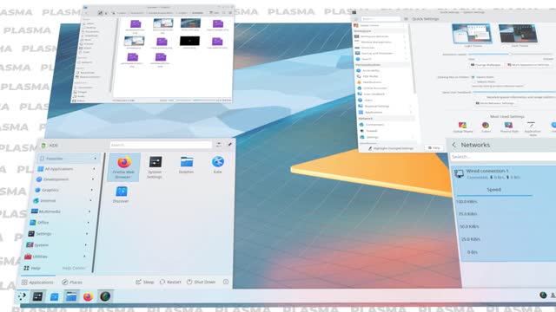Go back using the Networks back arrow

pos(454,145)
